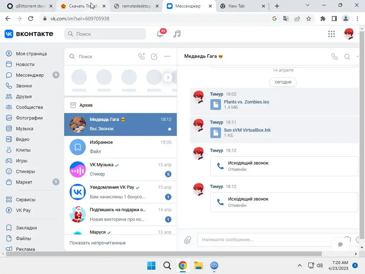The width and height of the screenshot is (365, 274).
Task: Open Translate this page icon
Action: point(286,19)
